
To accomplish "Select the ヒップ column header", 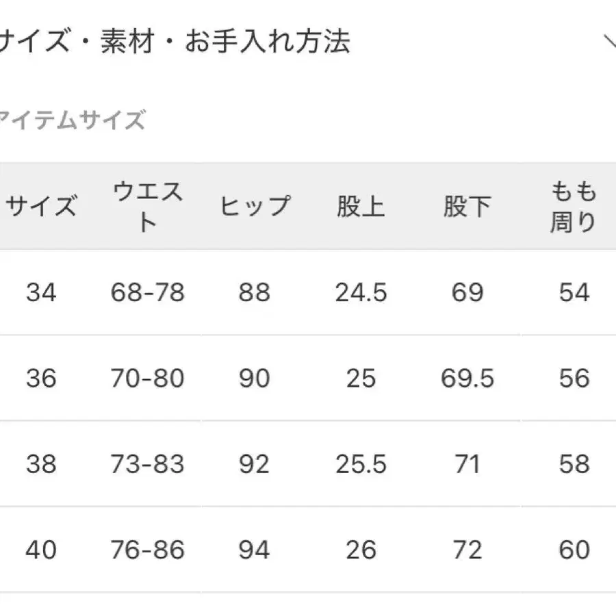I will click(x=254, y=205).
